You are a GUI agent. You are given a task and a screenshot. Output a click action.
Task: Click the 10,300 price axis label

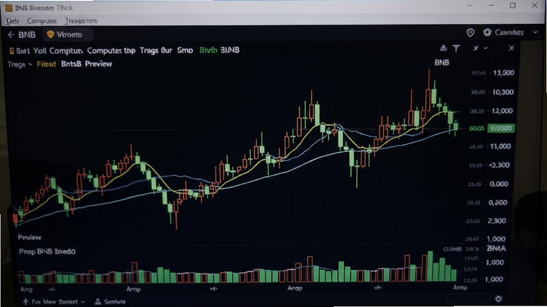[x=503, y=92]
